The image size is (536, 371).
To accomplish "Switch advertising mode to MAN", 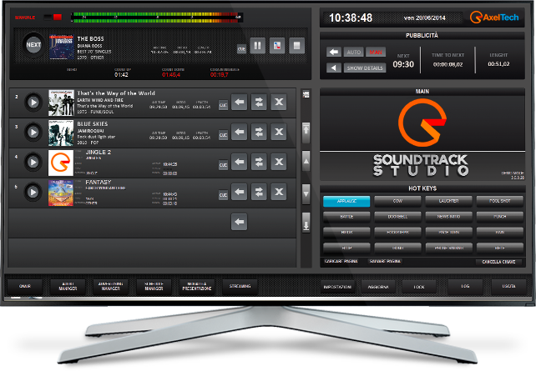I will (x=376, y=52).
